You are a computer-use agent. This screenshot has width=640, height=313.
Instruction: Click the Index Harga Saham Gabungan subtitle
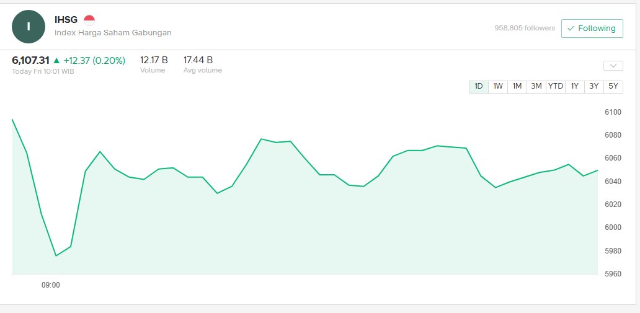click(113, 33)
